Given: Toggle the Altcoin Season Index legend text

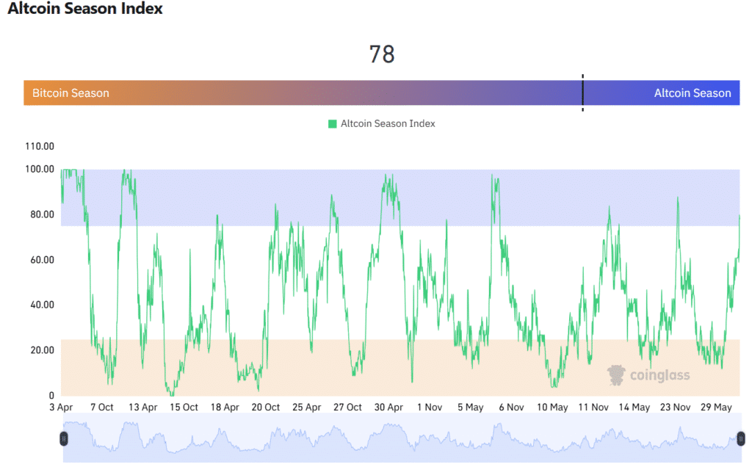Looking at the screenshot, I should 388,124.
